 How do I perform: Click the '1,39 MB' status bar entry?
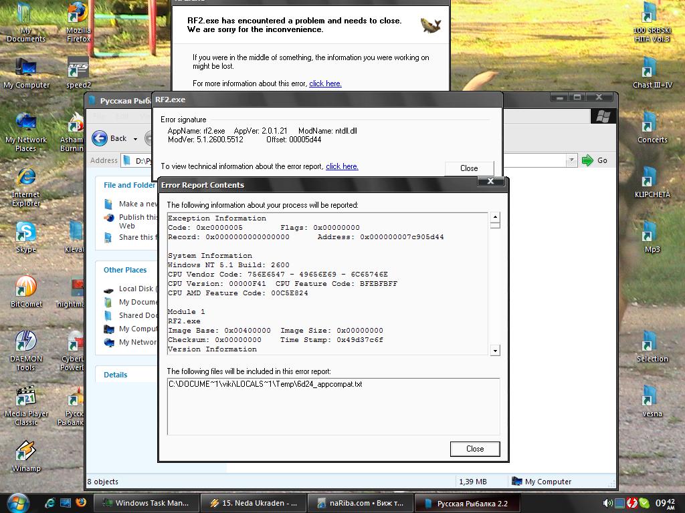tap(473, 482)
